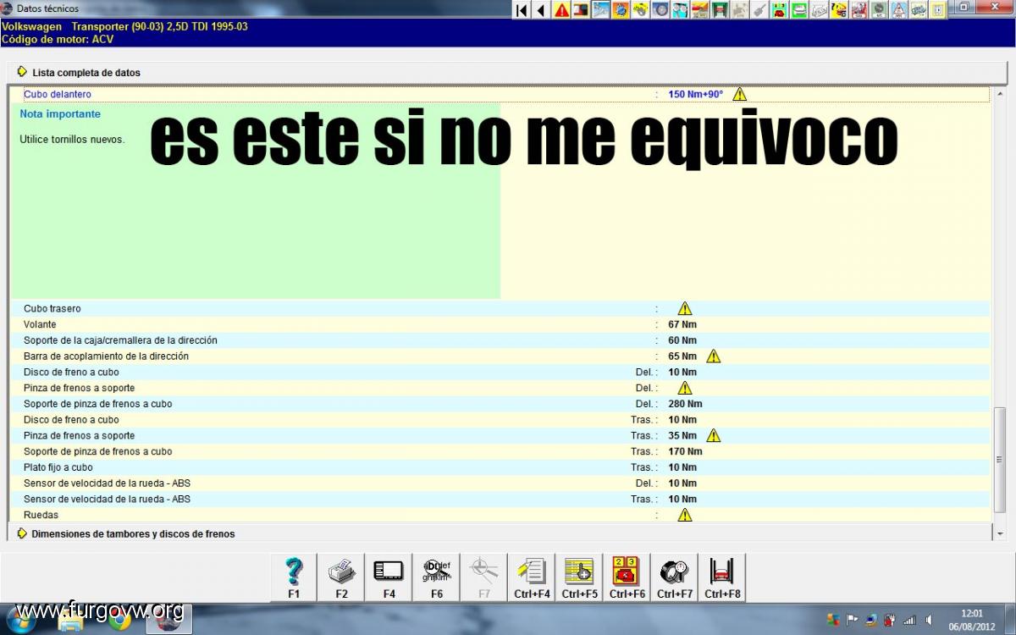Click the red warning triangle in top toolbar
This screenshot has height=635, width=1016.
[x=561, y=10]
